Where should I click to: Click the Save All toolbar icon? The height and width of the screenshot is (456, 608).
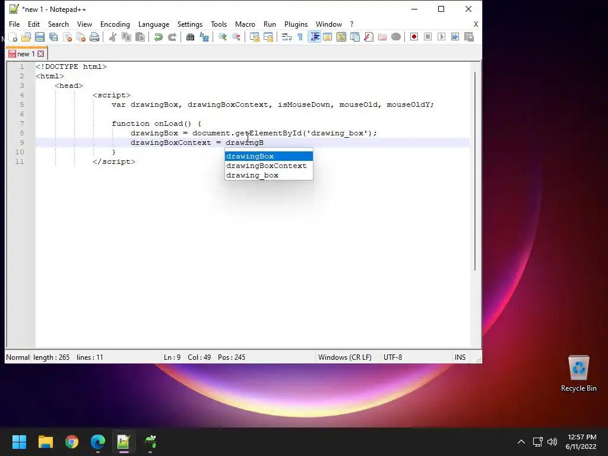click(53, 37)
